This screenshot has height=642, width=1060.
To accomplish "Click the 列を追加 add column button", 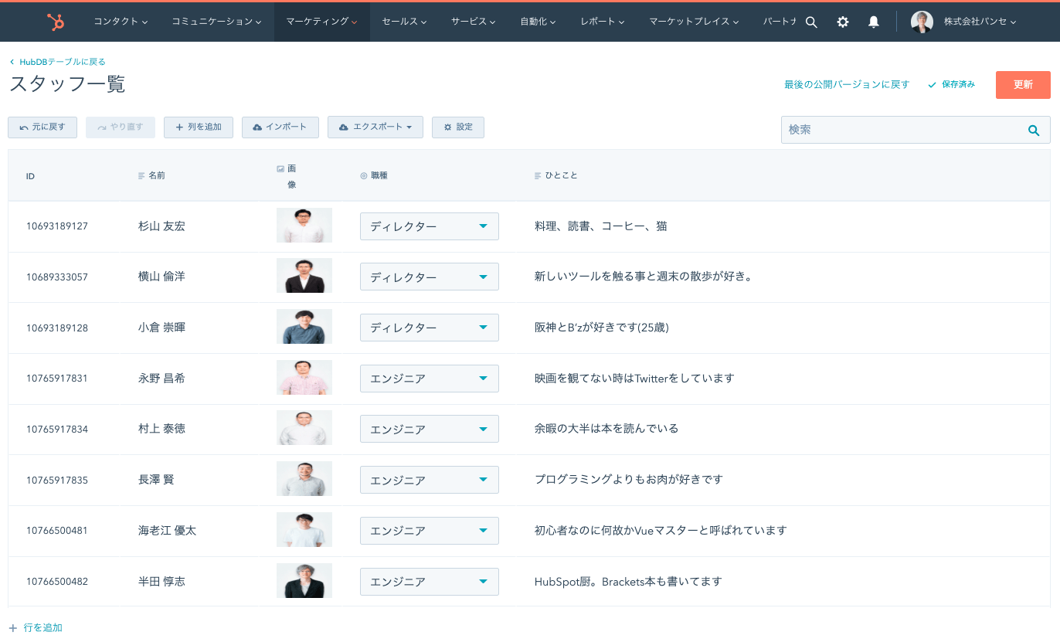I will click(x=199, y=127).
